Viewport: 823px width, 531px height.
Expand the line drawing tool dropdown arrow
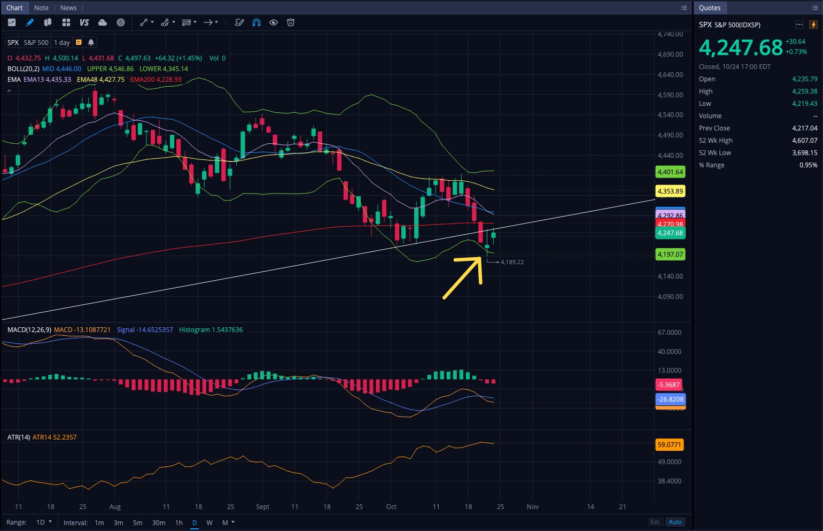click(x=152, y=22)
